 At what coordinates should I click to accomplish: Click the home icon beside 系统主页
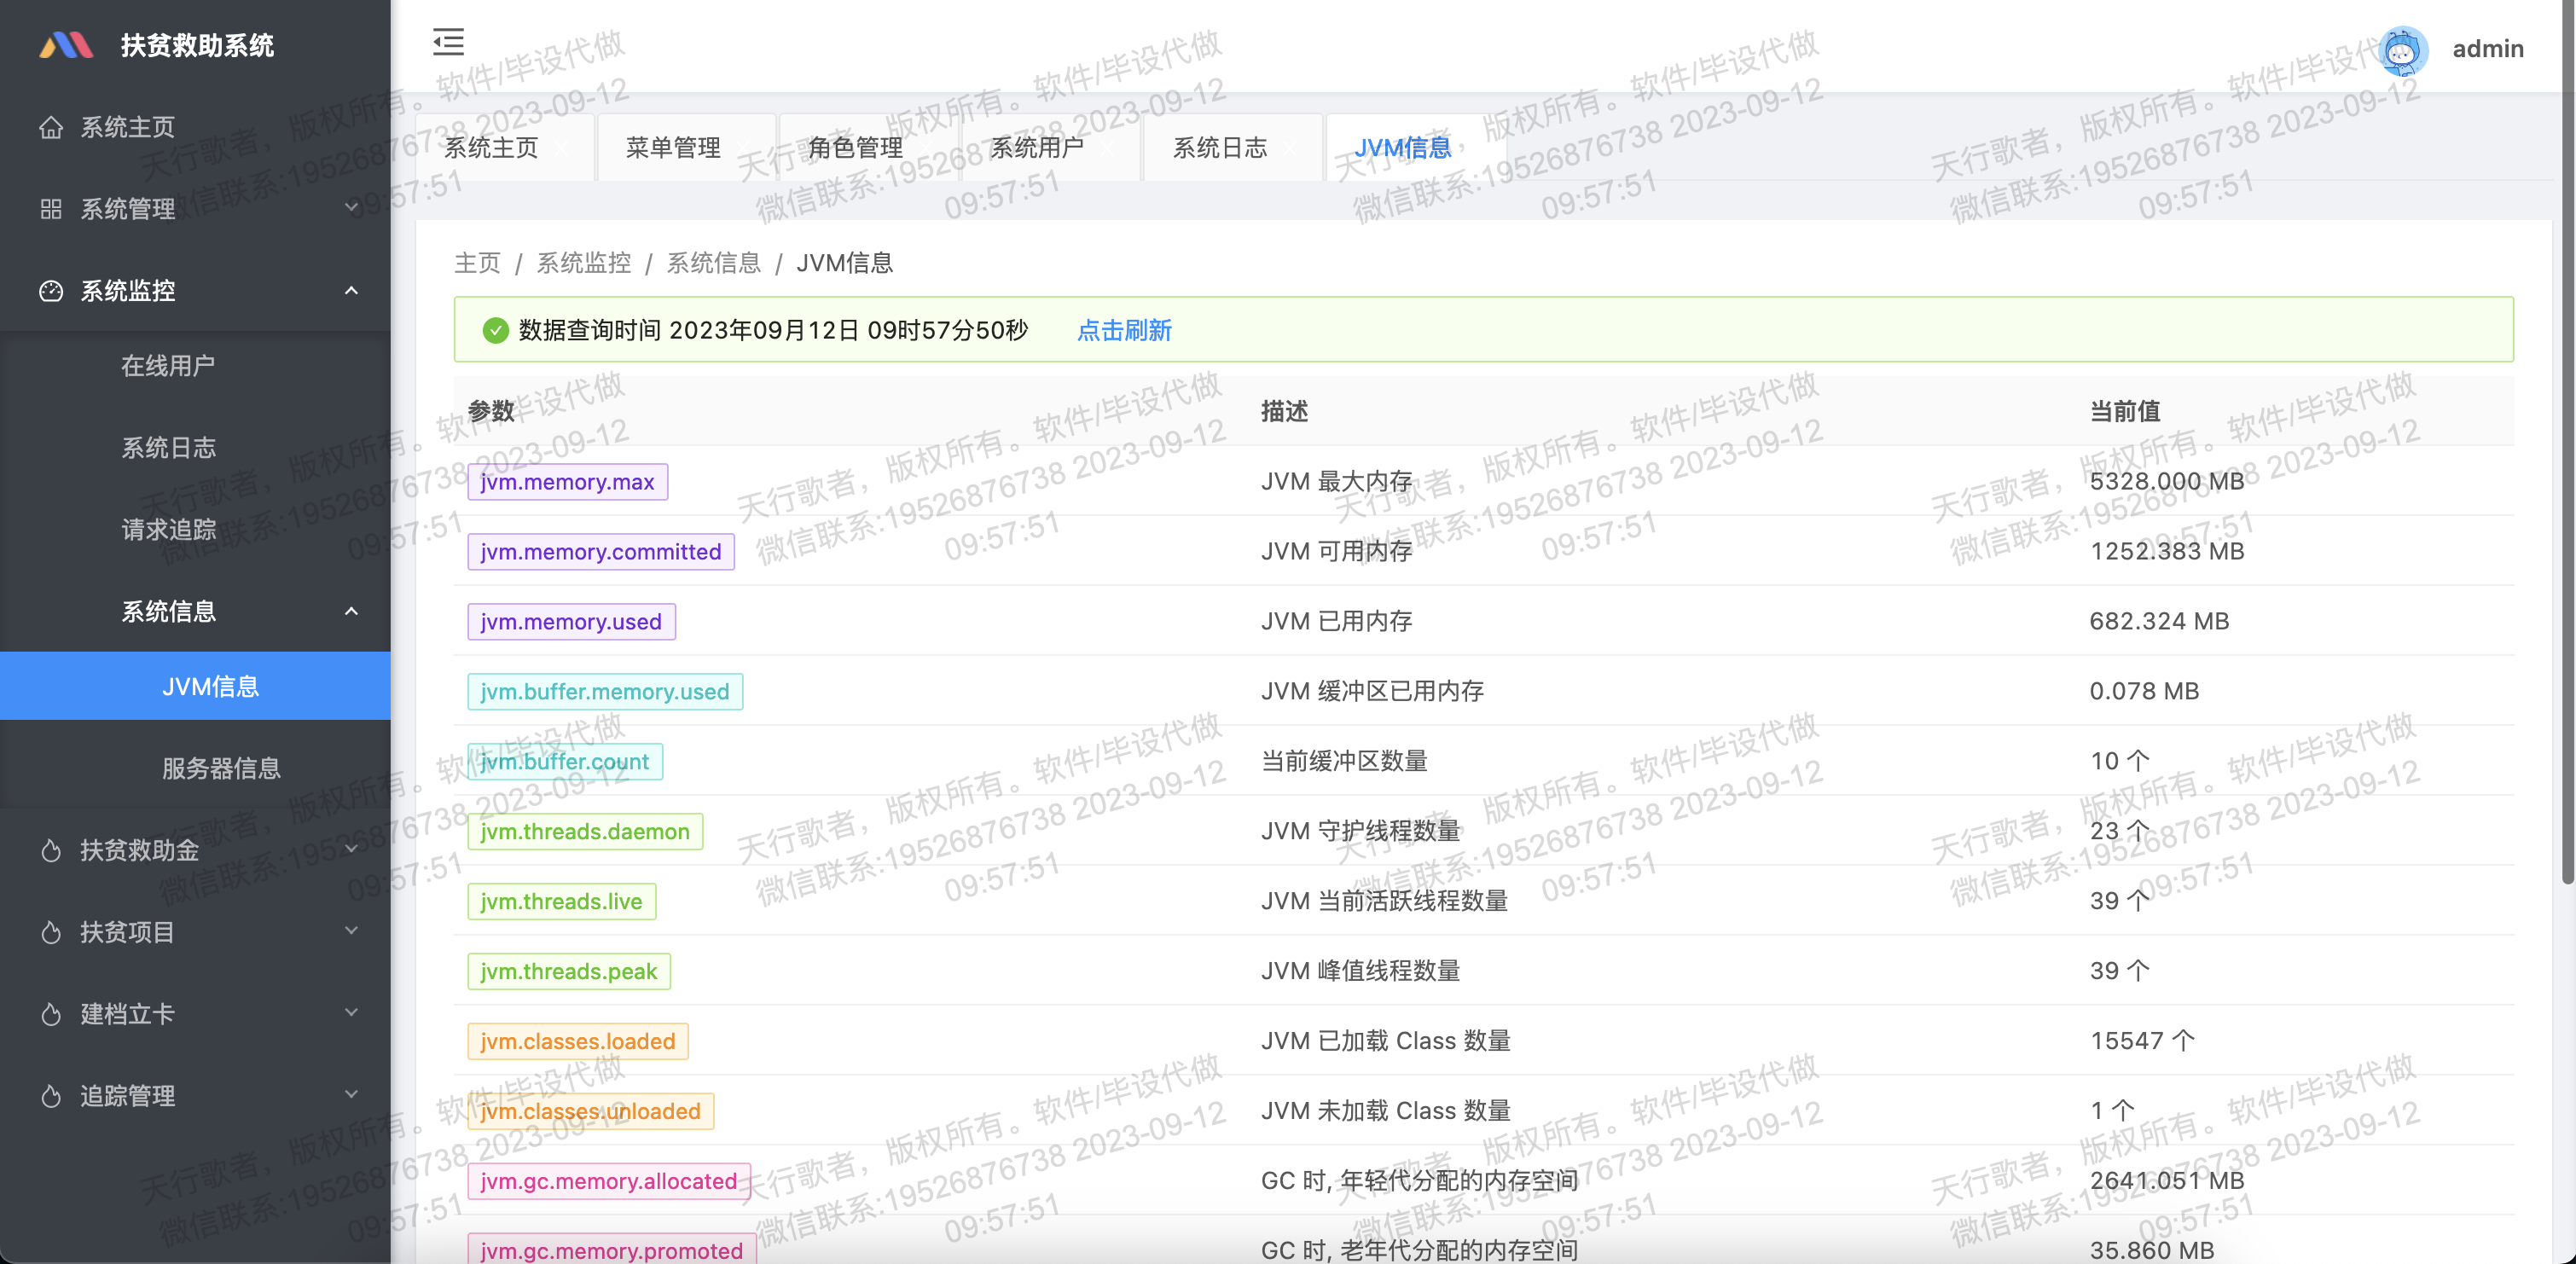[x=51, y=127]
